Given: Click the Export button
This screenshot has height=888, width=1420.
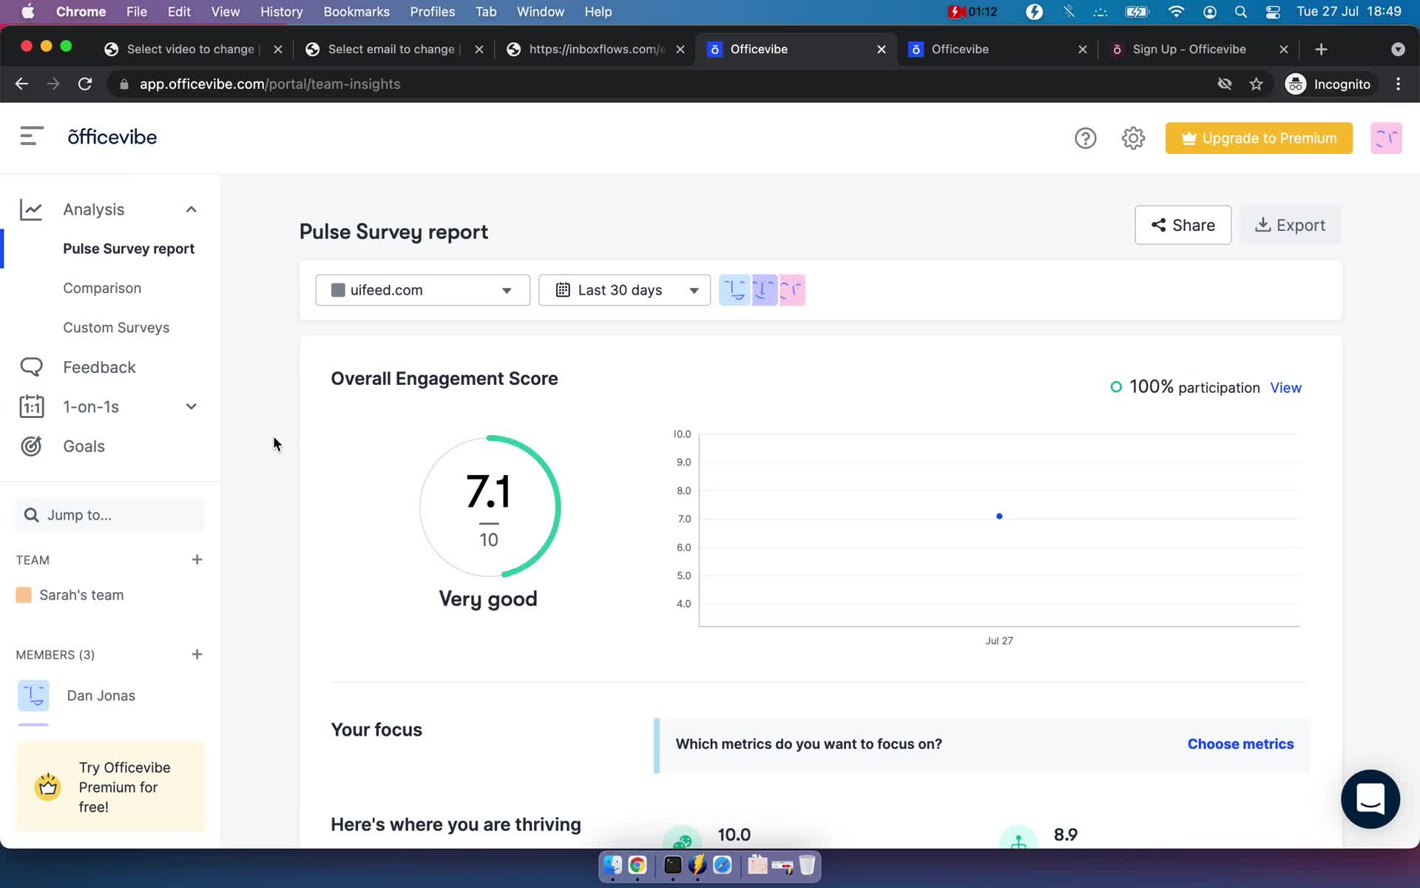Looking at the screenshot, I should [x=1290, y=225].
